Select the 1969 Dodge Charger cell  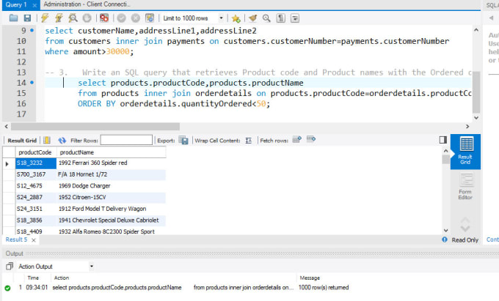pyautogui.click(x=111, y=186)
